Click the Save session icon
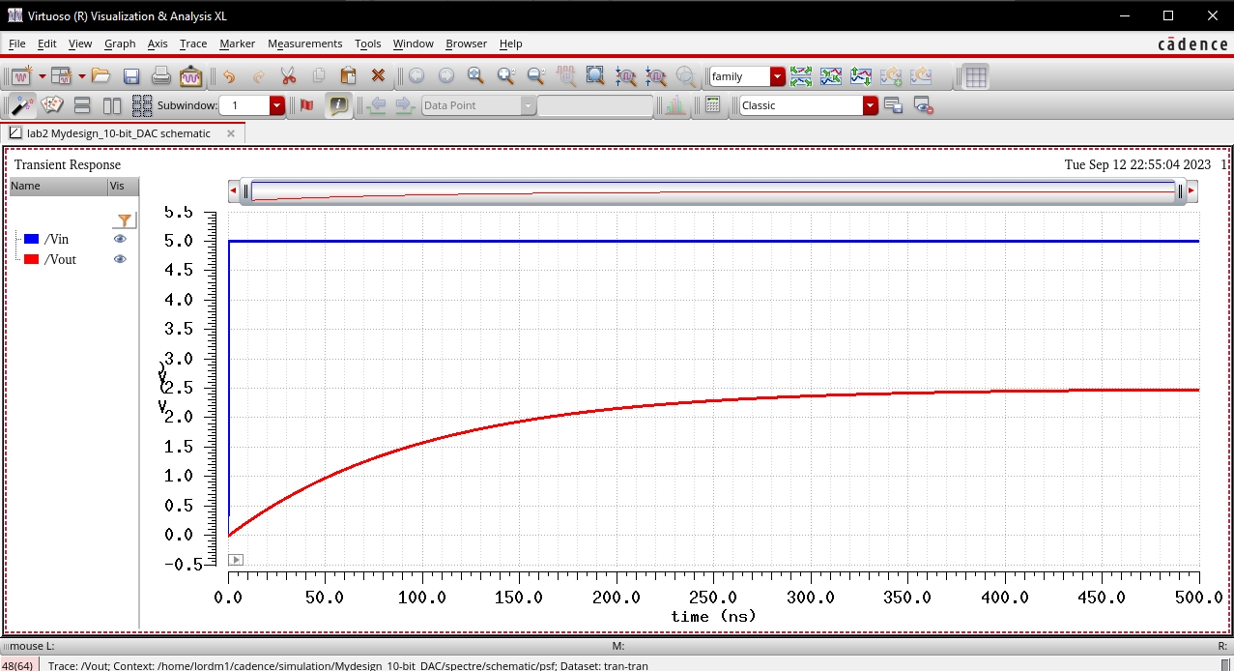 tap(131, 76)
